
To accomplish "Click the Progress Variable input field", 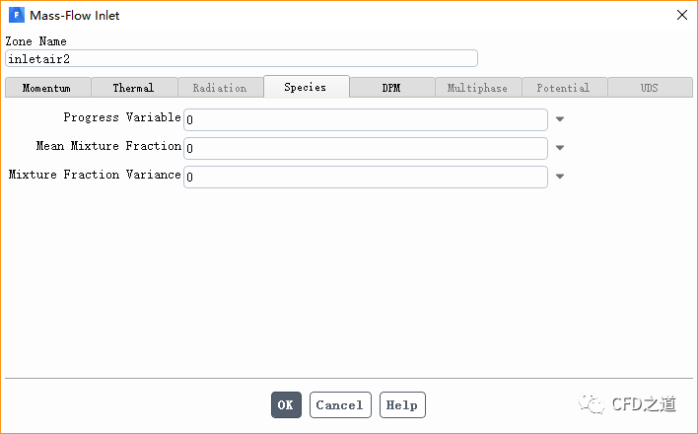I will click(365, 119).
